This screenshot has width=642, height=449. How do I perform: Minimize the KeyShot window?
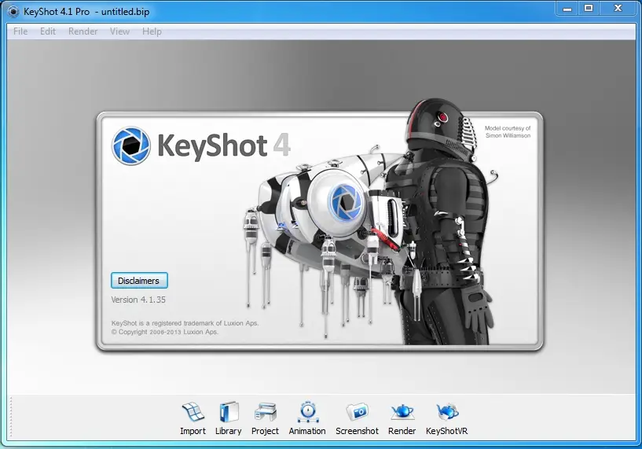[x=567, y=9]
